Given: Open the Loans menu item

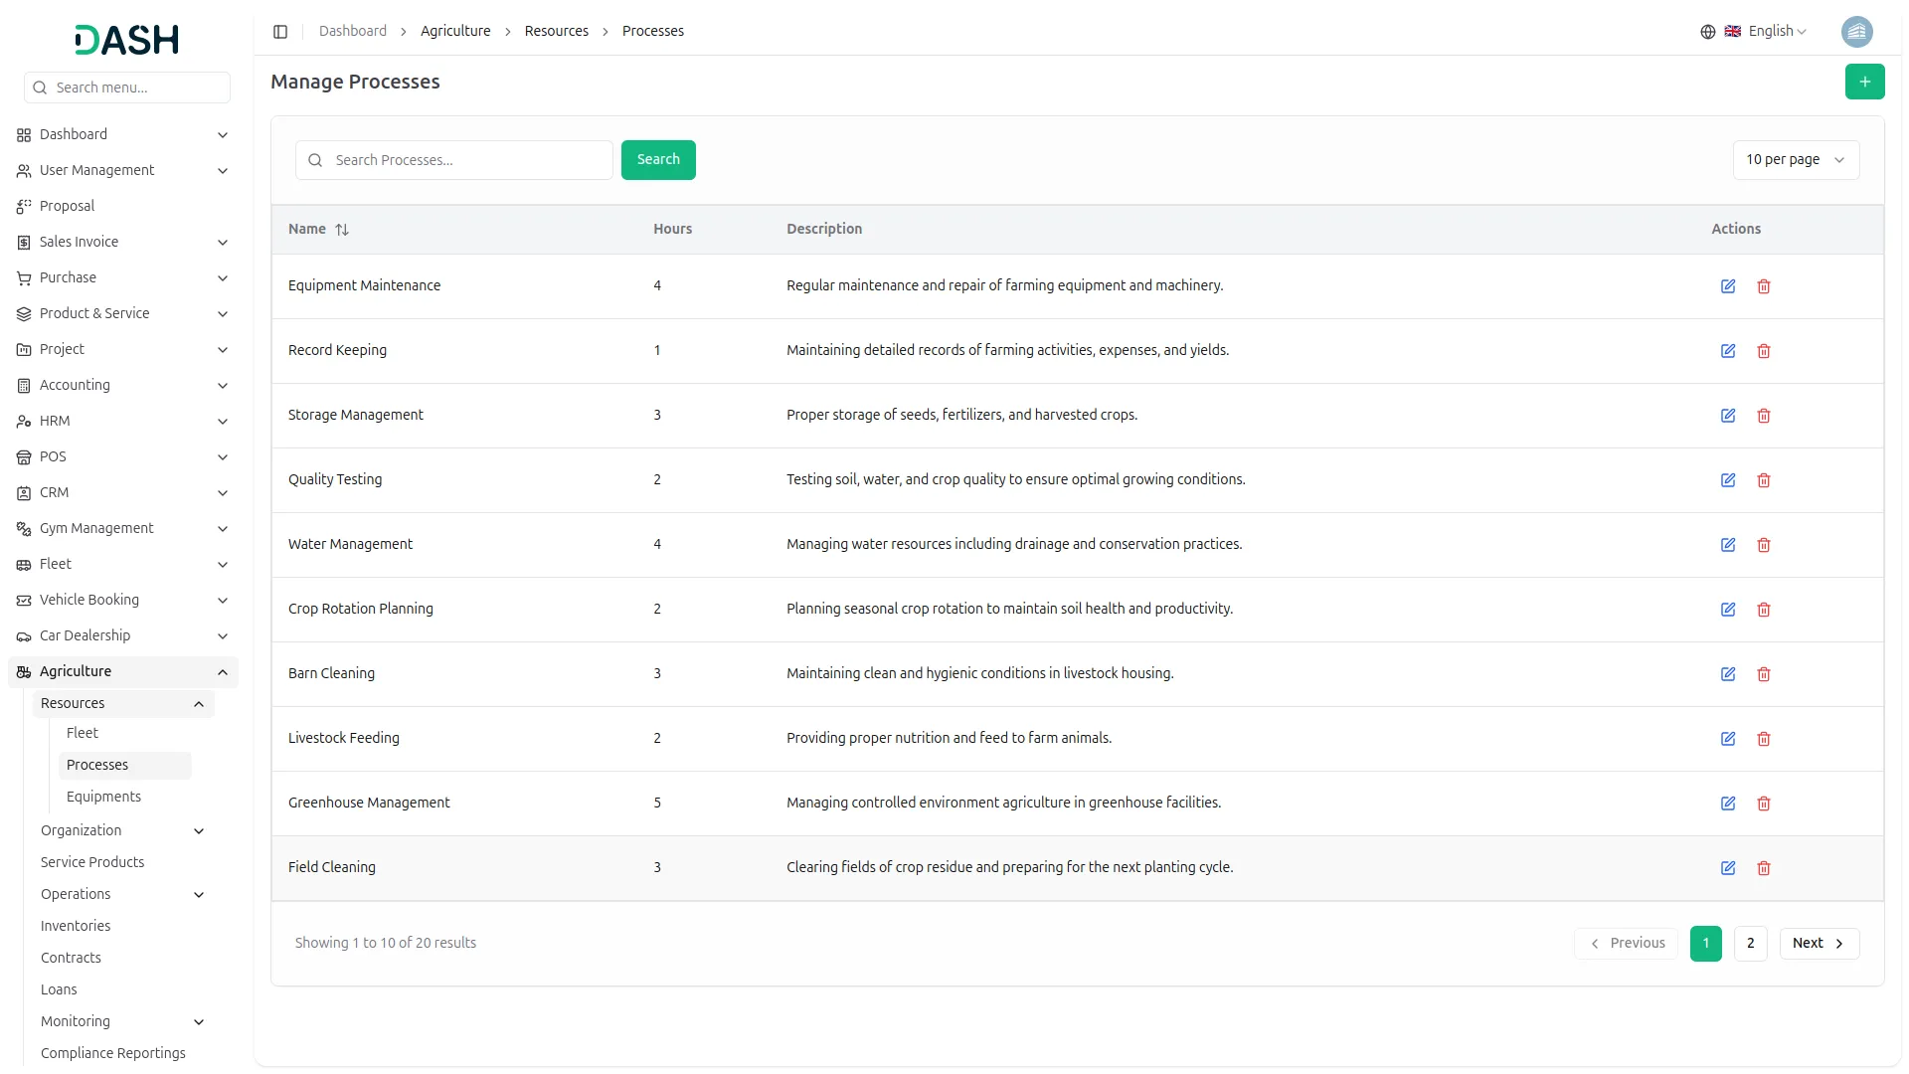Looking at the screenshot, I should [x=59, y=990].
